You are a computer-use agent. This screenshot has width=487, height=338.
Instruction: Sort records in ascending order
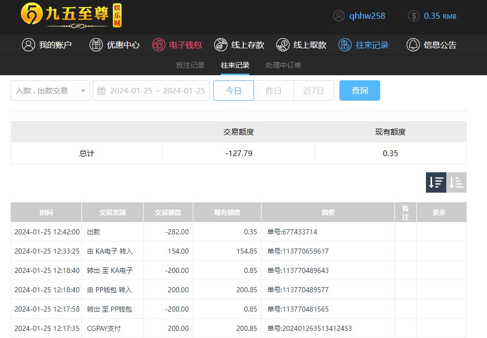456,182
